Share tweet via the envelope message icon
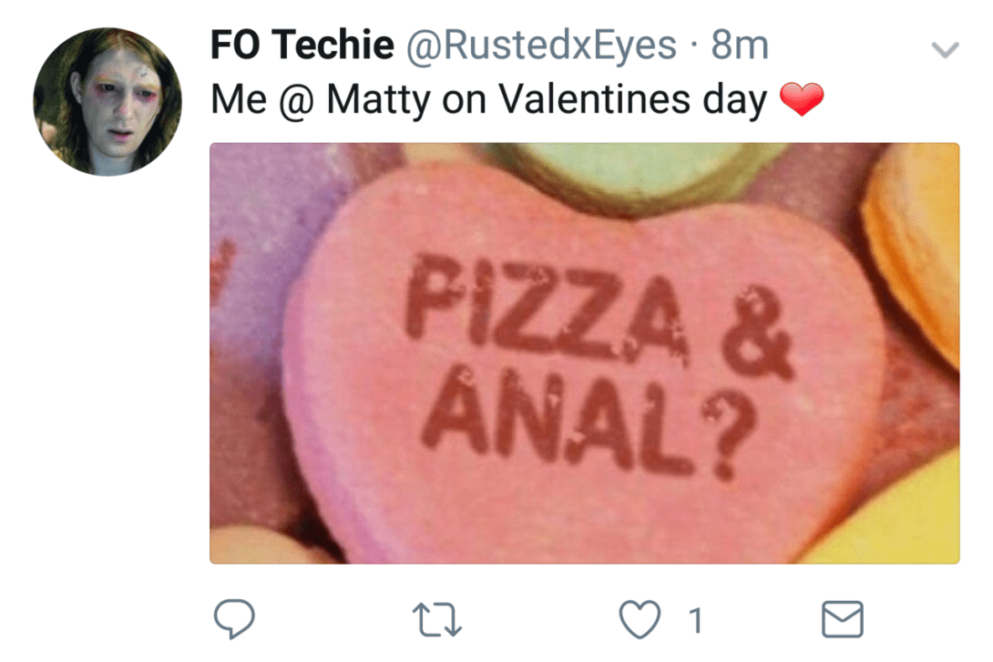This screenshot has height=662, width=993. 842,620
